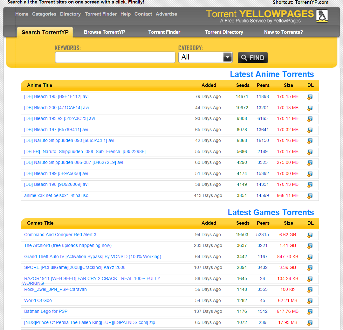Image resolution: width=343 pixels, height=330 pixels.
Task: Click Latest Games Torrents heading
Action: pyautogui.click(x=271, y=212)
